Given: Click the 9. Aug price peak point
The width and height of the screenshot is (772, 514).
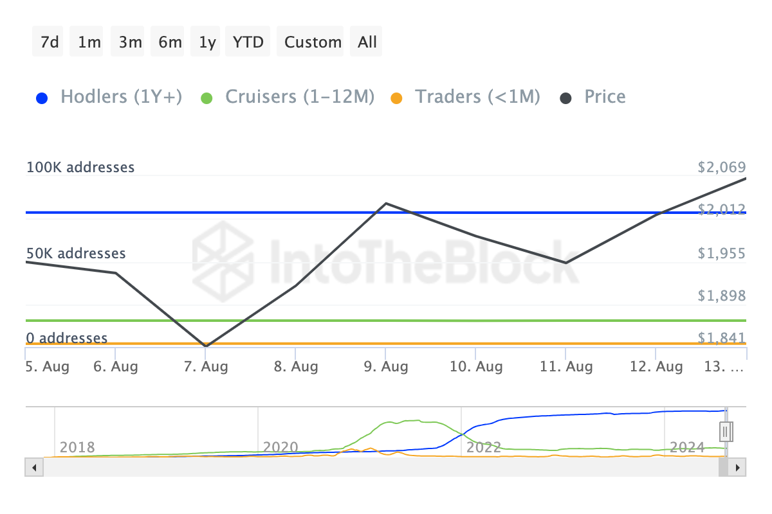Looking at the screenshot, I should (385, 204).
